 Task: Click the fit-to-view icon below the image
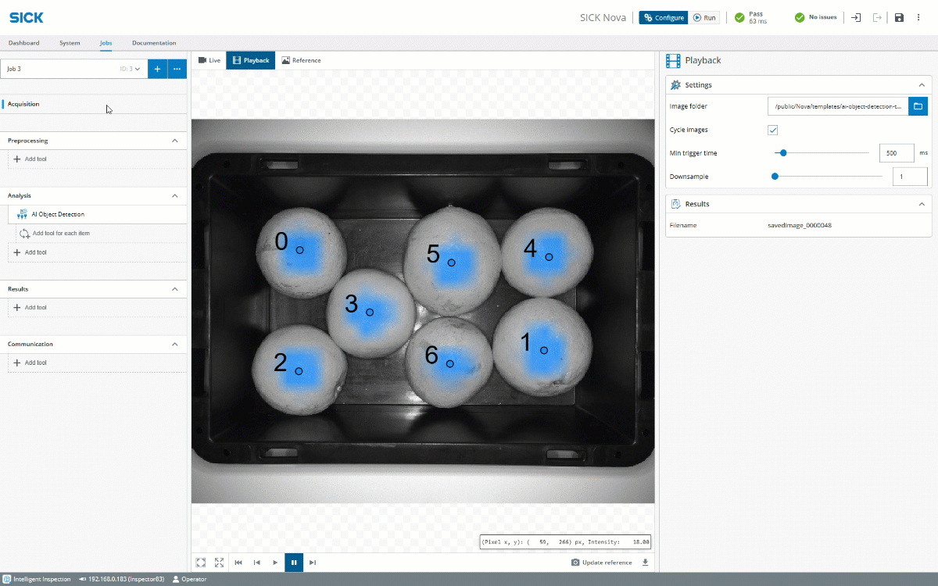pos(201,563)
